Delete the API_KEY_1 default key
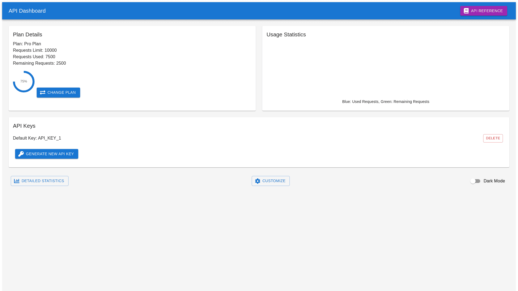518x291 pixels. pyautogui.click(x=493, y=138)
